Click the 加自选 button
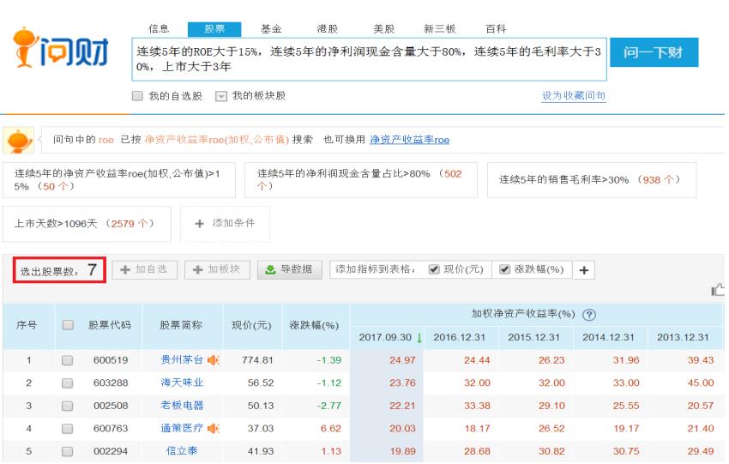Screen dimensions: 729x464 [145, 269]
